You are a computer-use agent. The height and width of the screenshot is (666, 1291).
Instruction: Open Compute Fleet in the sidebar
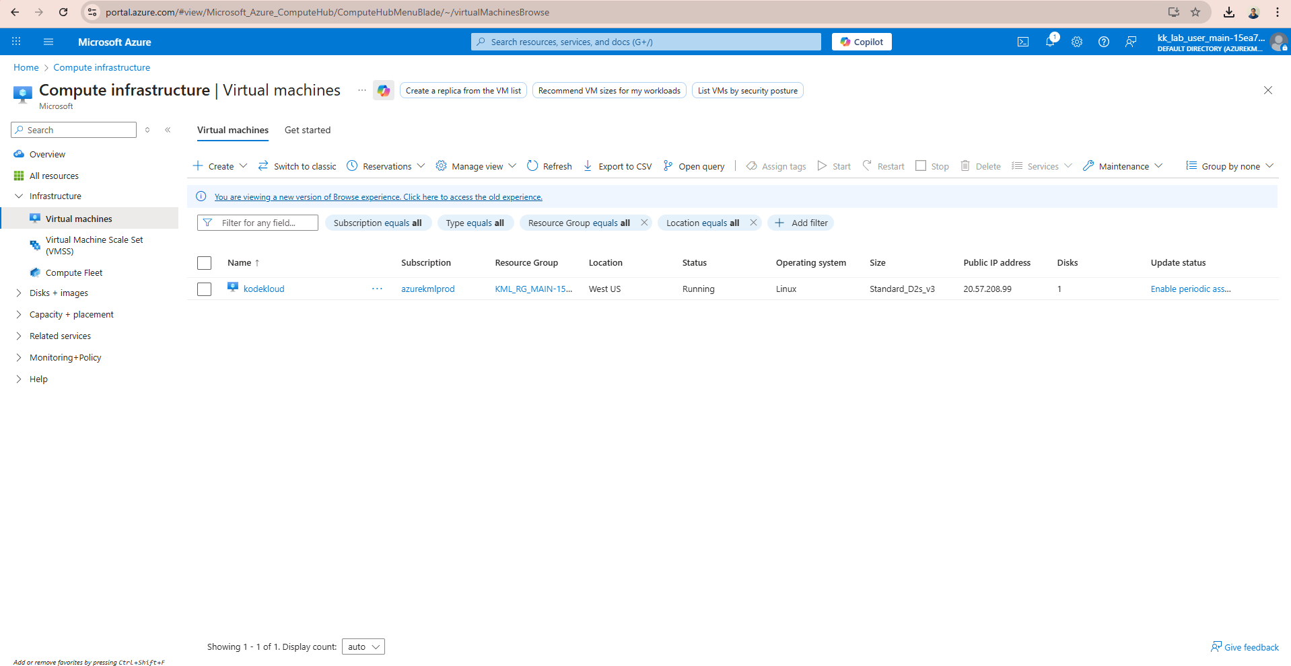point(74,272)
